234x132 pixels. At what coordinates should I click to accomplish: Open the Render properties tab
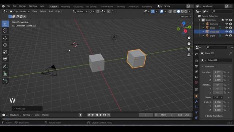point(196,61)
